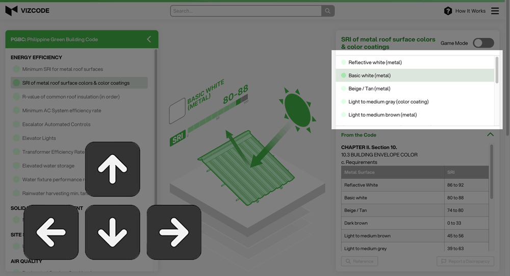The height and width of the screenshot is (276, 510).
Task: Click the search input field
Action: [x=246, y=11]
